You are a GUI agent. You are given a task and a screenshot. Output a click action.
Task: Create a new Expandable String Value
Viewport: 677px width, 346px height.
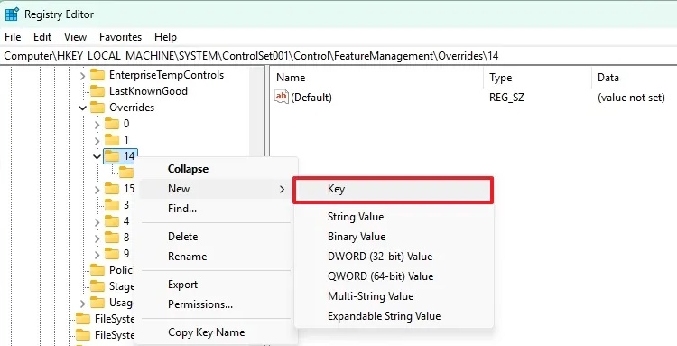(x=393, y=316)
